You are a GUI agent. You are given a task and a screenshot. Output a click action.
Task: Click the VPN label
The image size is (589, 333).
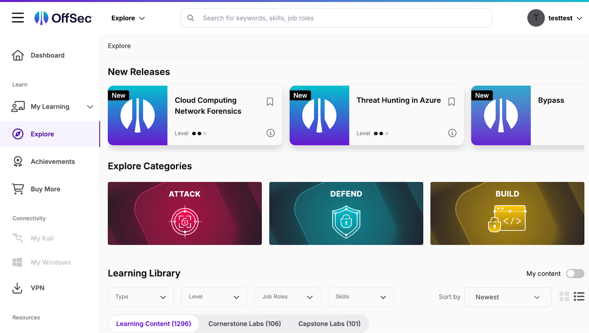tap(38, 288)
